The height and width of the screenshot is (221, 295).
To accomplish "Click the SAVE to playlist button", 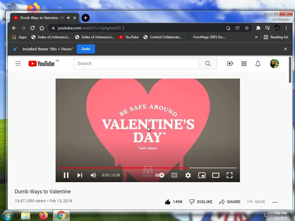I will [256, 202].
